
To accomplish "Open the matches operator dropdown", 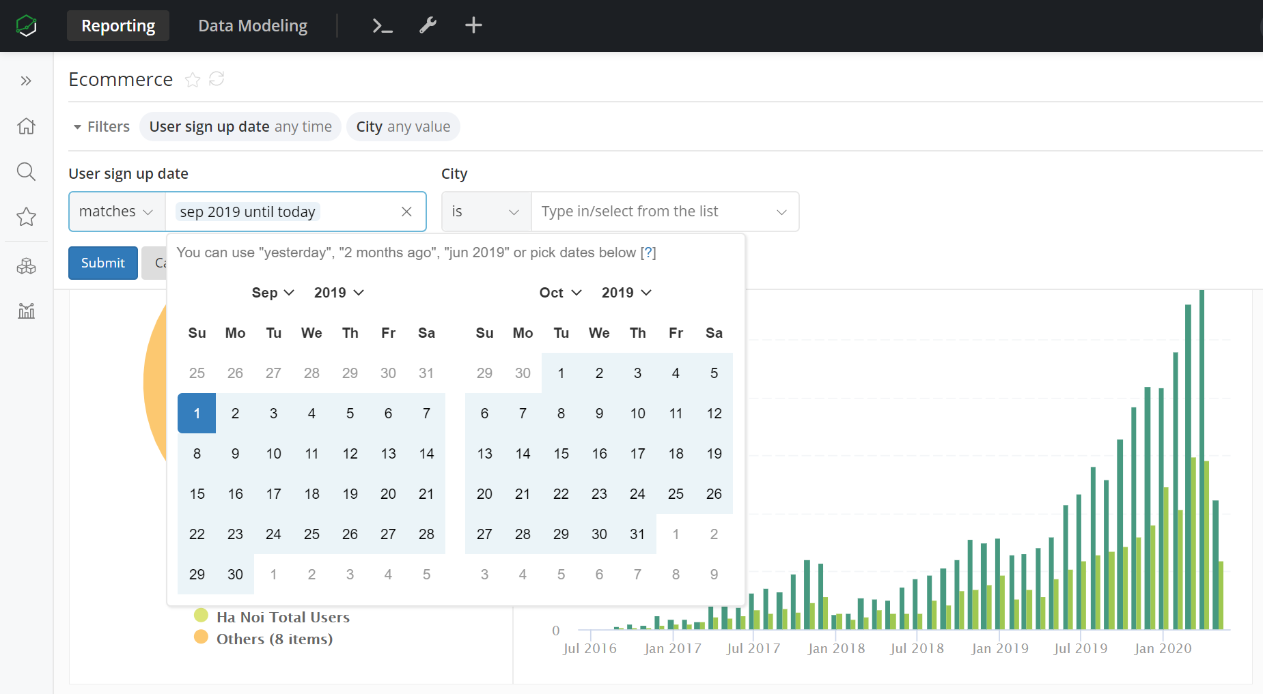I will [116, 212].
